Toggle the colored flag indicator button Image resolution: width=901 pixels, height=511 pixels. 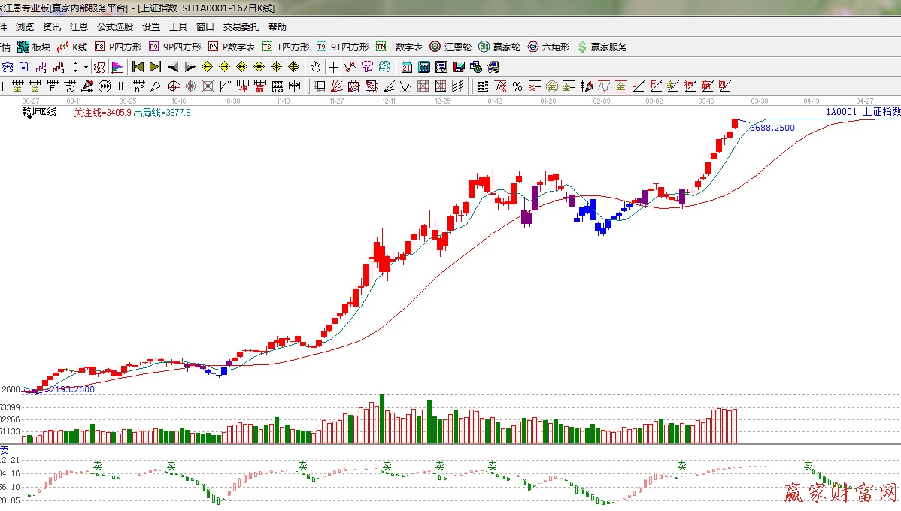pyautogui.click(x=117, y=67)
